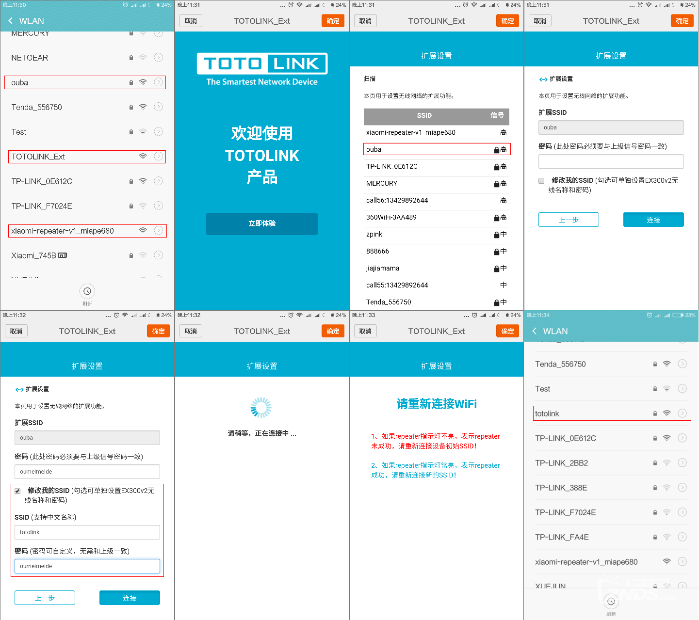Select call56:13429892644 in the scan results
Screen dimensions: 699x620
437,200
